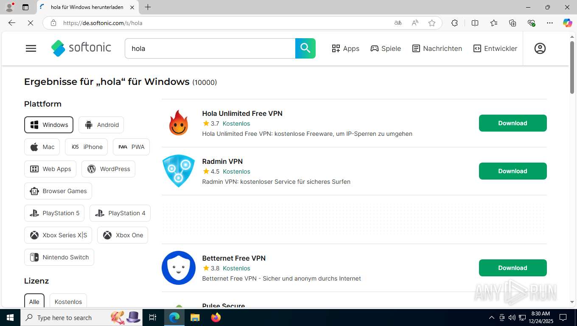Click the translate page icon

pos(398,23)
